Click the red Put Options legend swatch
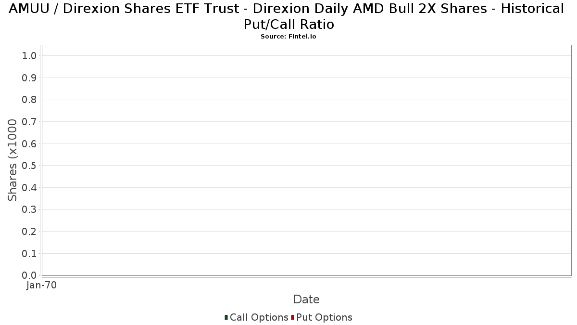Image resolution: width=577 pixels, height=325 pixels. [x=292, y=317]
